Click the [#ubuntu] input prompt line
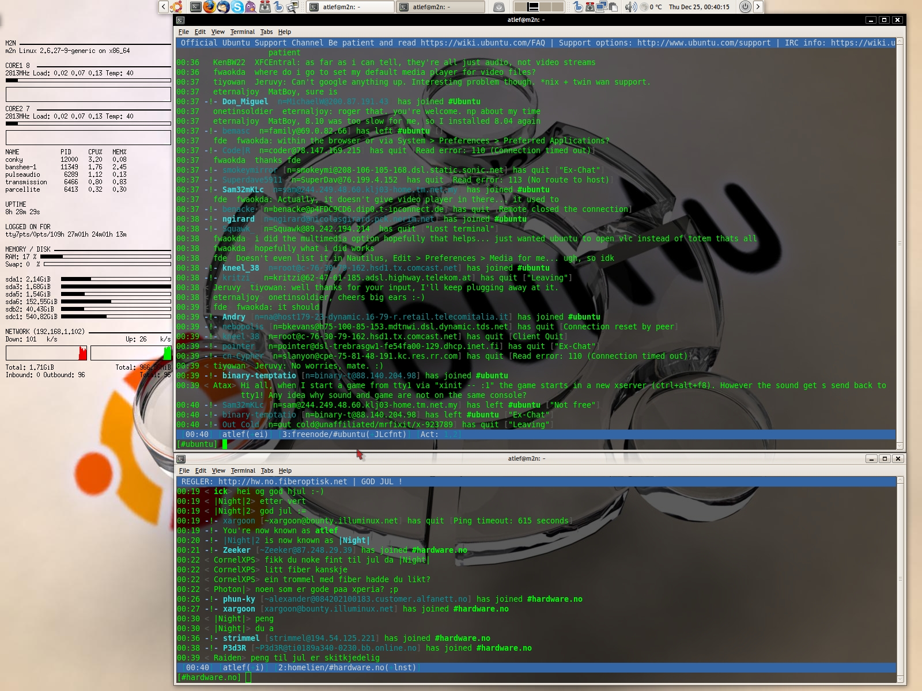The width and height of the screenshot is (922, 691). point(536,444)
